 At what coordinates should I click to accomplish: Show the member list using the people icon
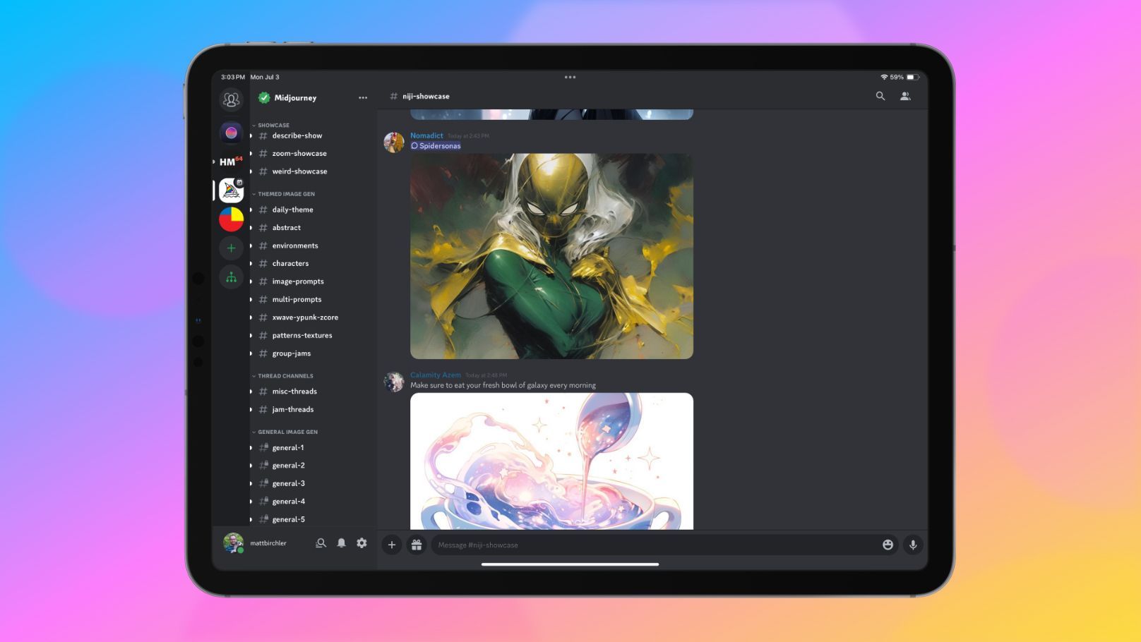(x=906, y=96)
